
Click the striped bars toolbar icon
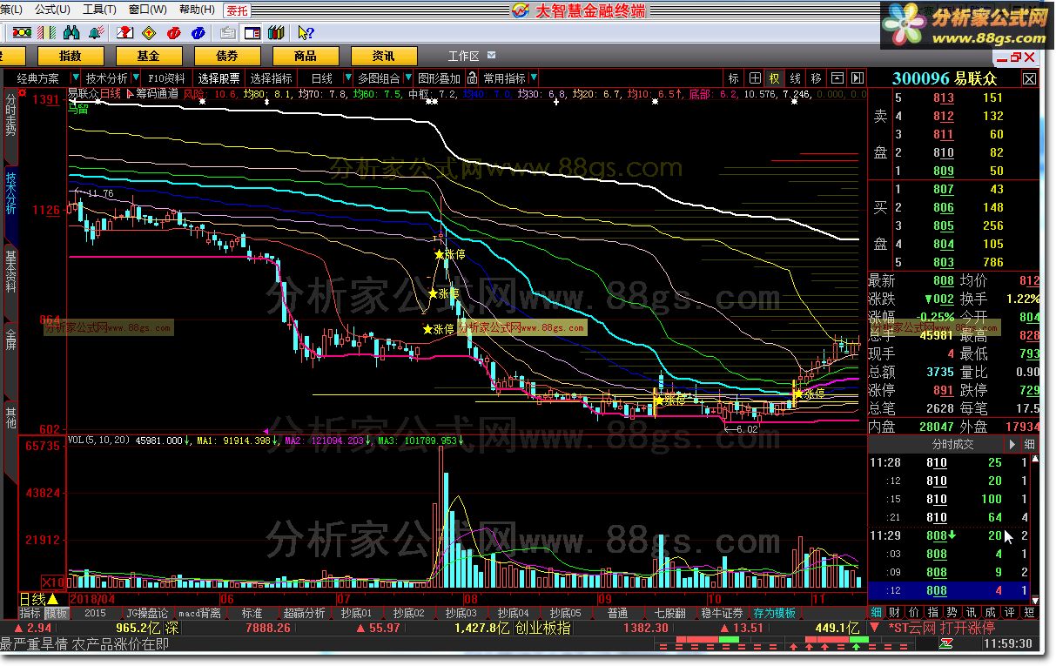click(46, 33)
